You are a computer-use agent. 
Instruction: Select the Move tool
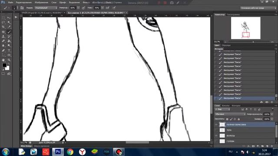pyautogui.click(x=9, y=18)
